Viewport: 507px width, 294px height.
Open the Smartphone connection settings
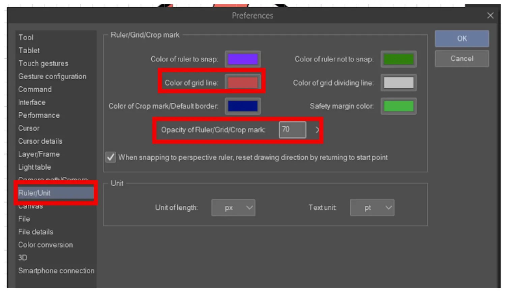click(x=56, y=270)
